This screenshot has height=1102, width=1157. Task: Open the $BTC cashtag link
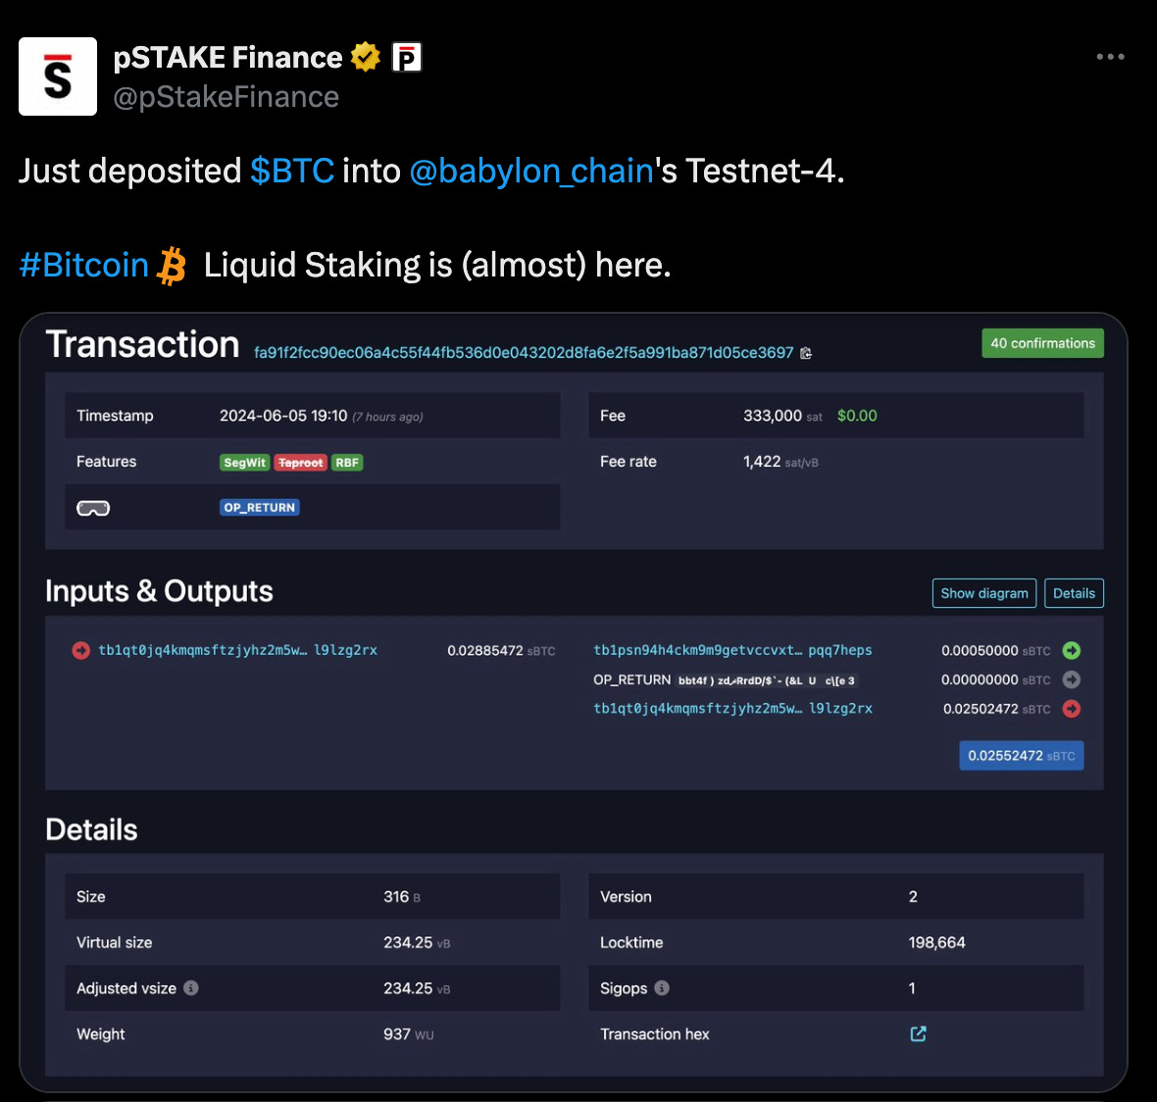(292, 172)
